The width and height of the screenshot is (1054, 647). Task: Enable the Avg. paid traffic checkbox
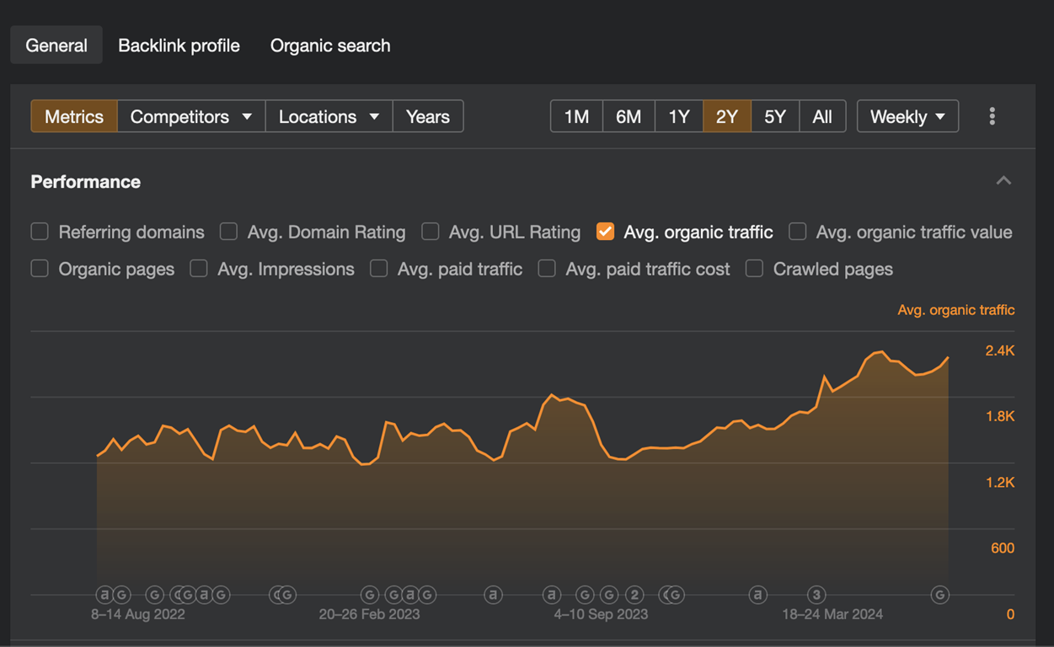(378, 269)
